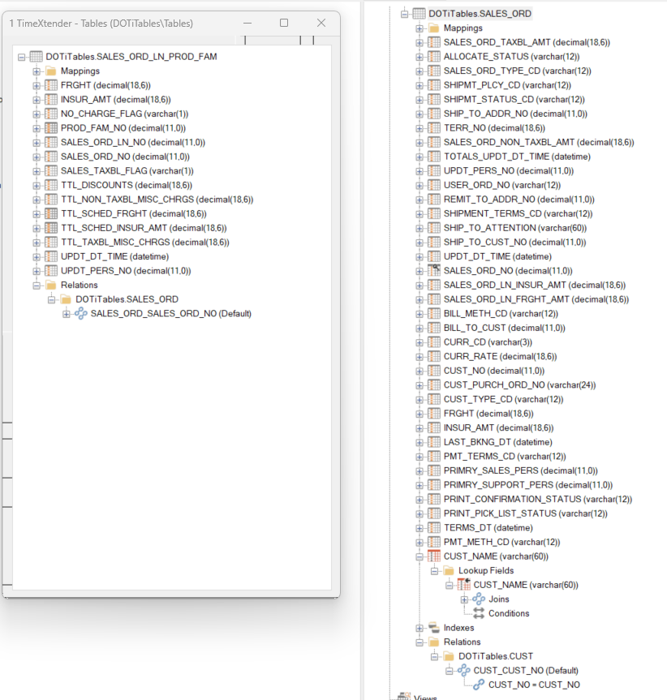Click the field icon for CURR_RATE
This screenshot has height=700, width=667.
point(434,356)
